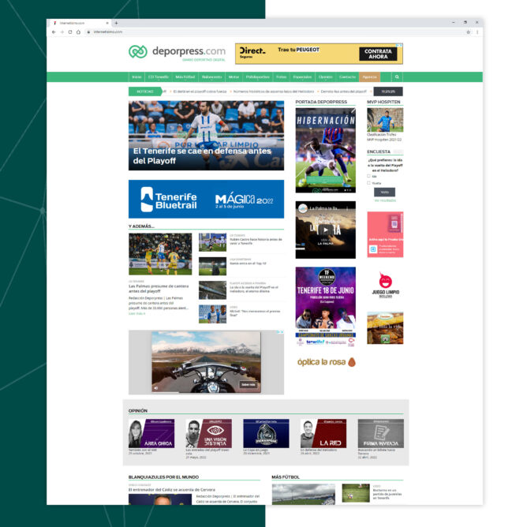The height and width of the screenshot is (527, 527).
Task: Open the La Palma video options dots
Action: (x=348, y=208)
